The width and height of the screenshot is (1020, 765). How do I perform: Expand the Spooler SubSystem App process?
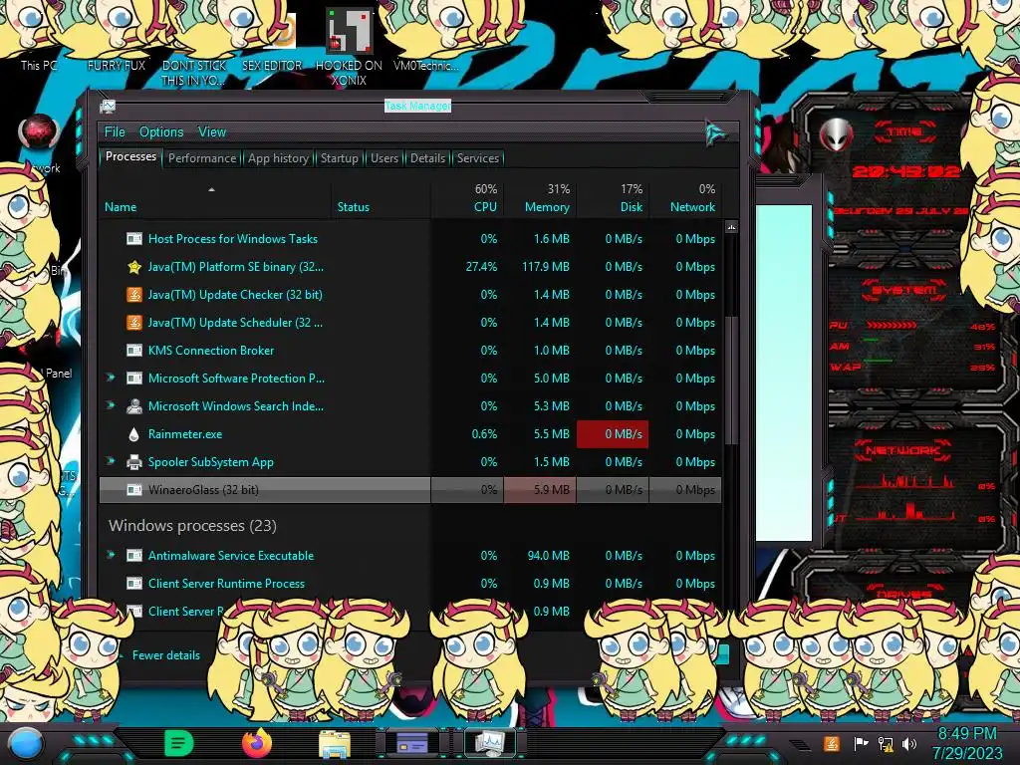point(111,461)
